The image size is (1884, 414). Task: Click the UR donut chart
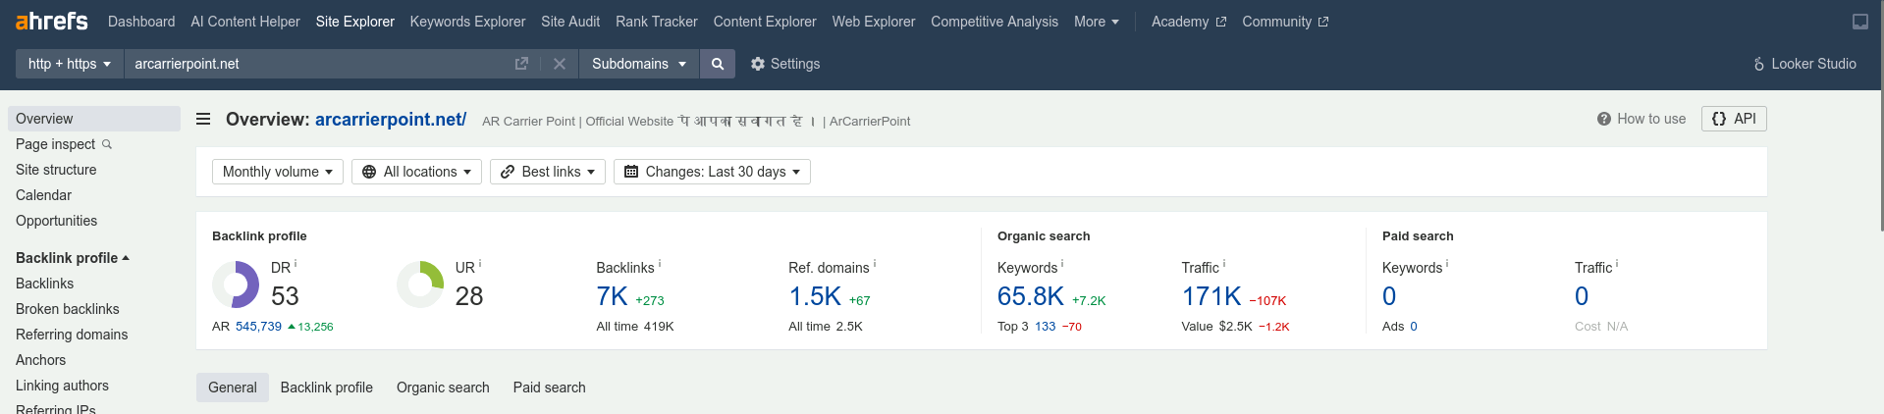(420, 285)
